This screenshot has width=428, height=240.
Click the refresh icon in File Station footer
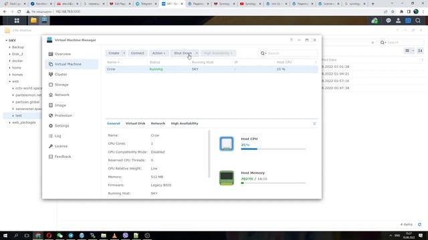419,225
